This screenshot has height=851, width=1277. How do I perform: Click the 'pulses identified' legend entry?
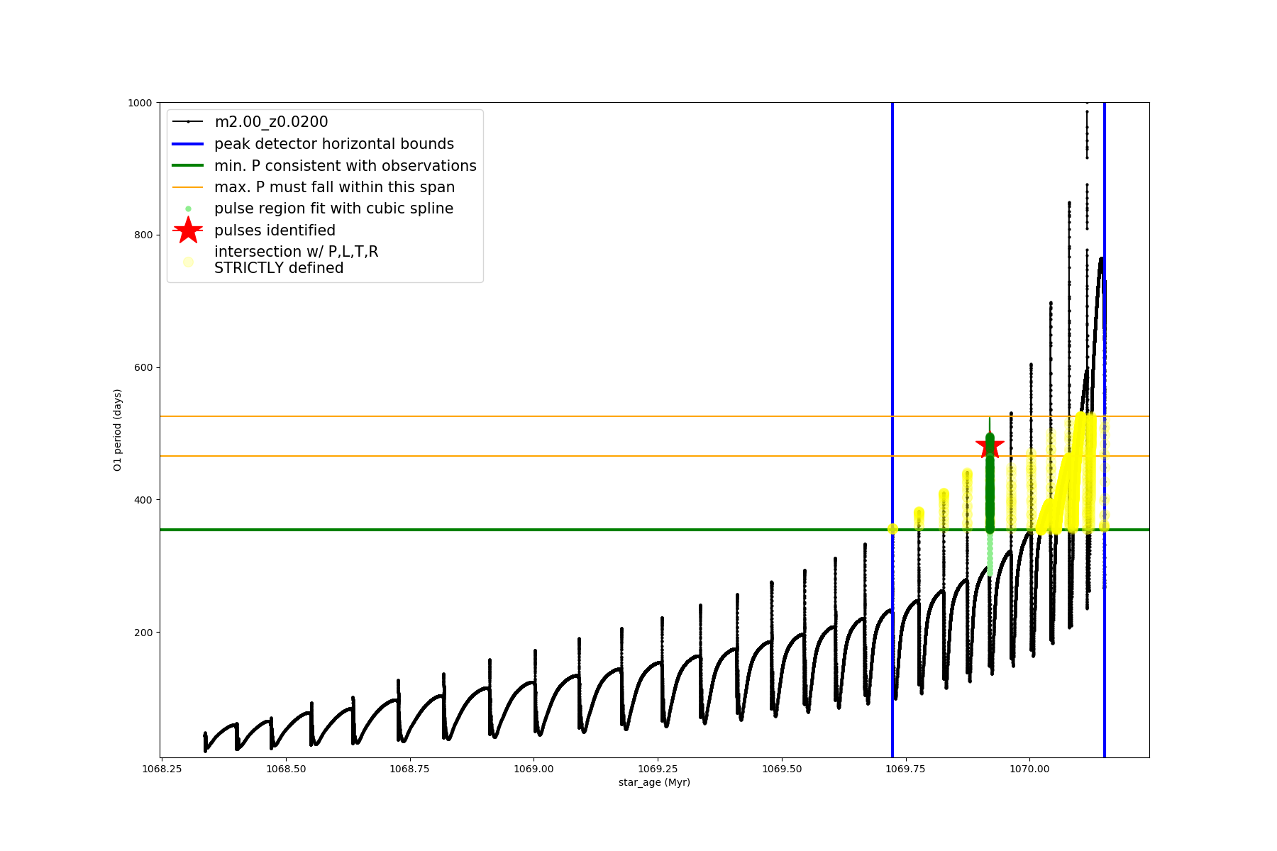pyautogui.click(x=275, y=230)
